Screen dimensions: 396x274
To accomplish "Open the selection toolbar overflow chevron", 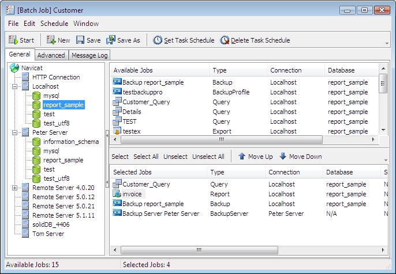I will point(386,160).
